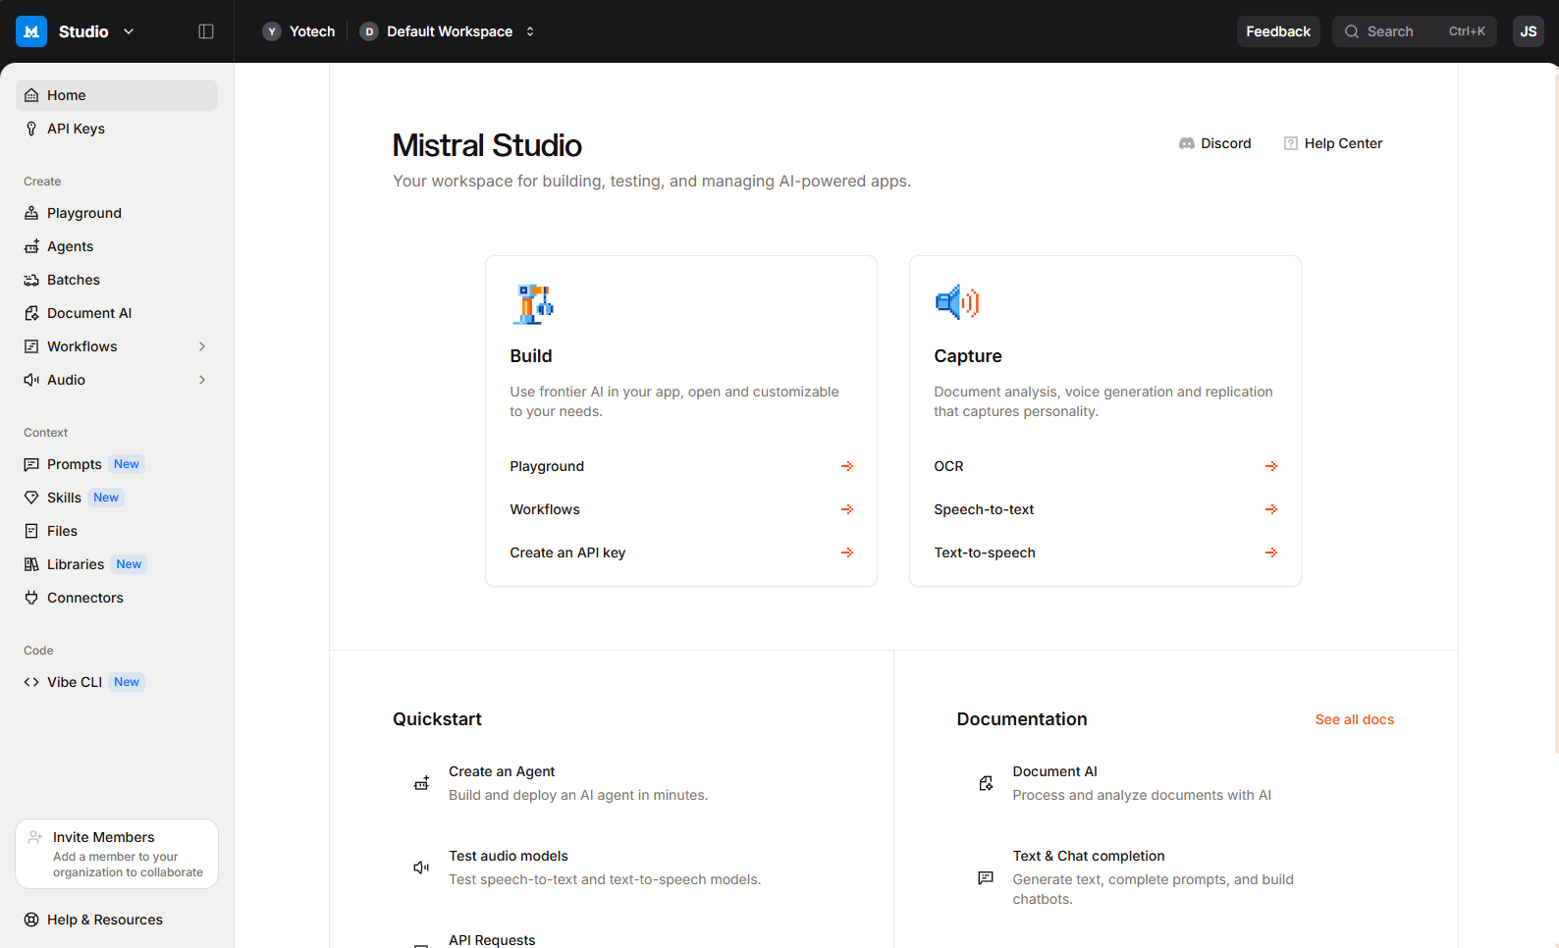
Task: Open the Agents sidebar entry
Action: coord(117,246)
